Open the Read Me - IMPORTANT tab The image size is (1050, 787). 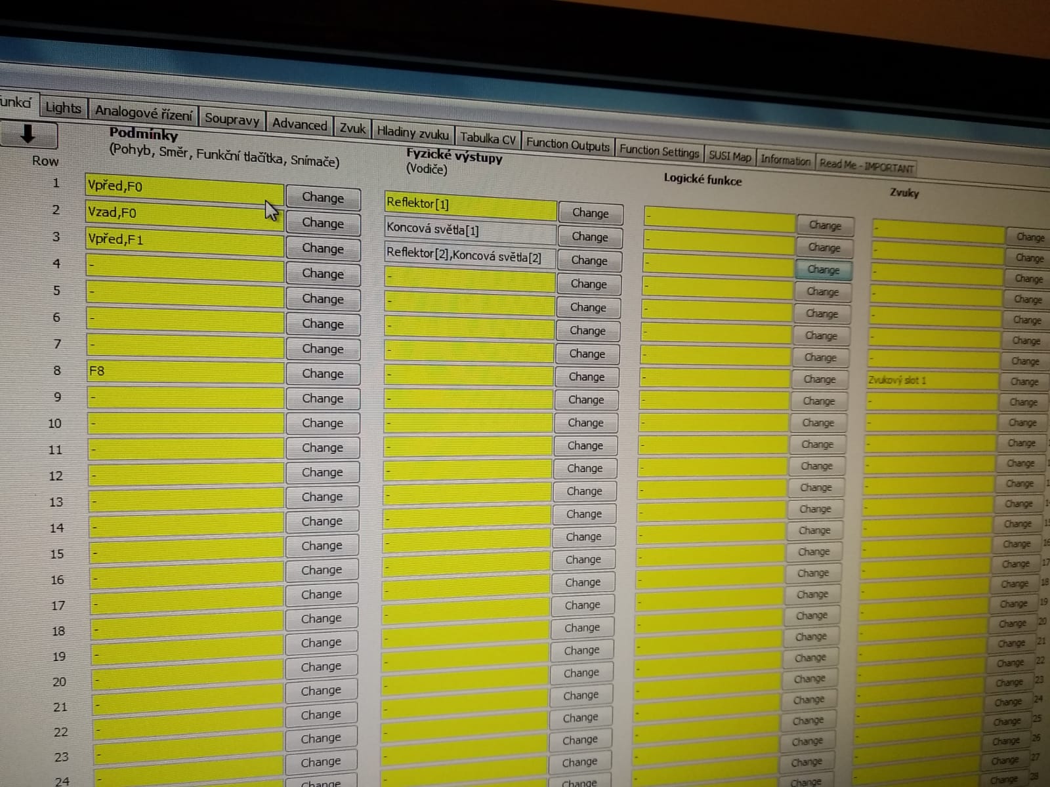pos(866,166)
